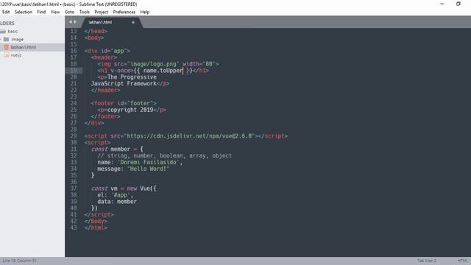Viewport: 471px width, 265px height.
Task: Click the 'Hello Word!' string
Action: pyautogui.click(x=148, y=169)
